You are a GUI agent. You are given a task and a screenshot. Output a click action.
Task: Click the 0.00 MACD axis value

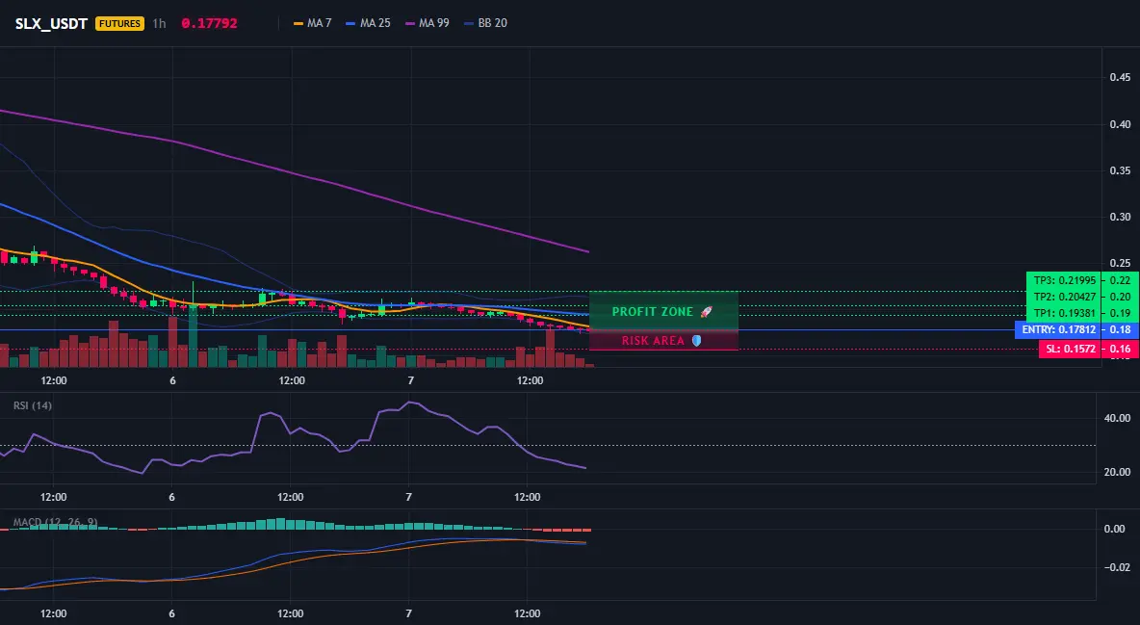(x=1117, y=529)
